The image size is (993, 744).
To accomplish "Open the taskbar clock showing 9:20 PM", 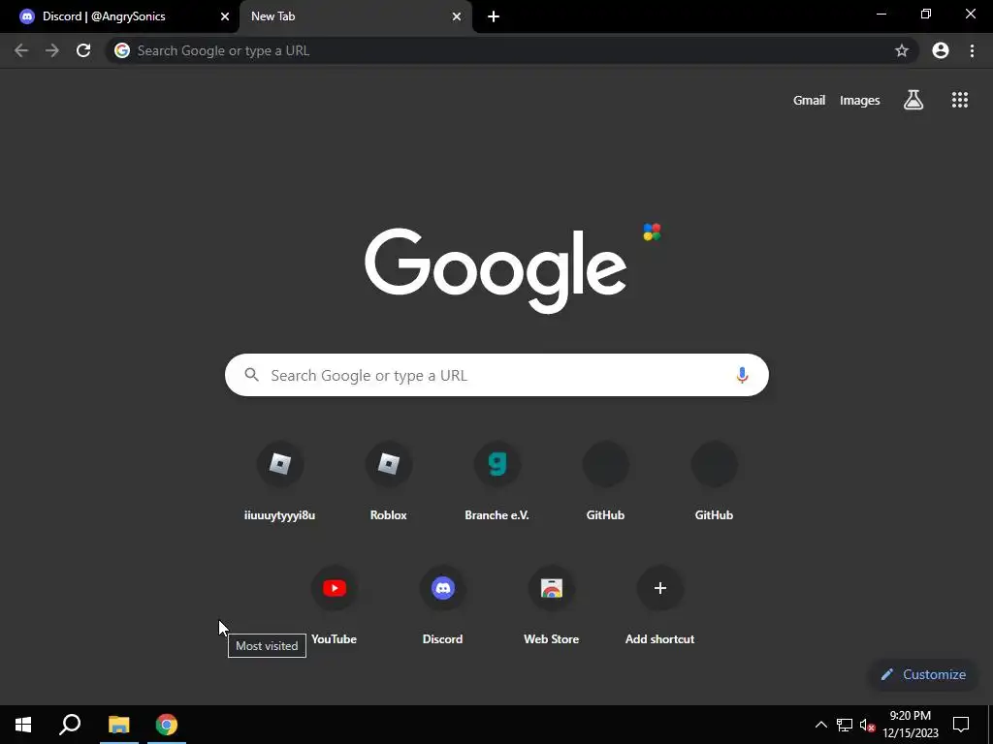I will tap(910, 725).
